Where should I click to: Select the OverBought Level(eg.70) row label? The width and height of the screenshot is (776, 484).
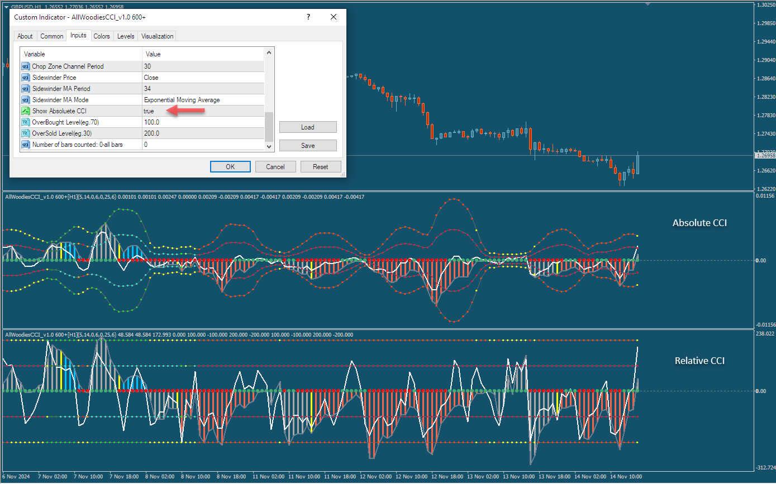click(x=65, y=122)
